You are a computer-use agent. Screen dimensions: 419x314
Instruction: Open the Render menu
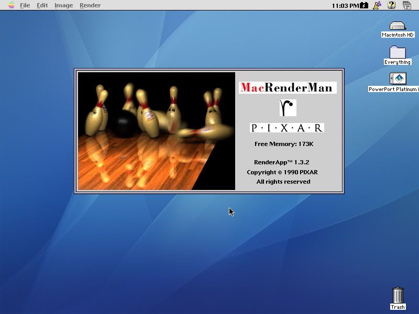pos(90,5)
